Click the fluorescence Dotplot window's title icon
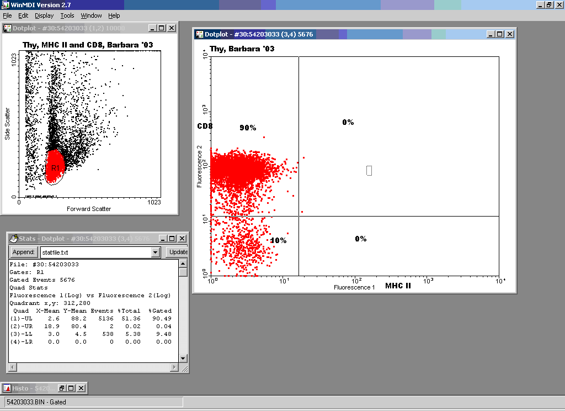Image resolution: width=565 pixels, height=411 pixels. (200, 34)
